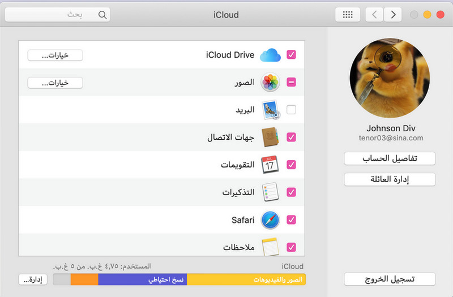
Task: Click the iCloud Drive cloud icon
Action: [x=270, y=55]
